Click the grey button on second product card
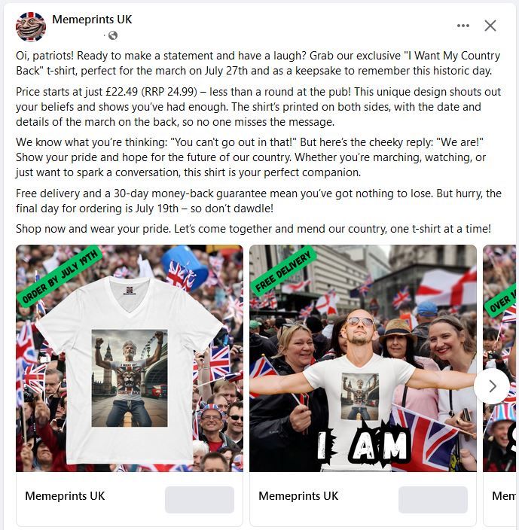This screenshot has height=530, width=519. (x=433, y=500)
